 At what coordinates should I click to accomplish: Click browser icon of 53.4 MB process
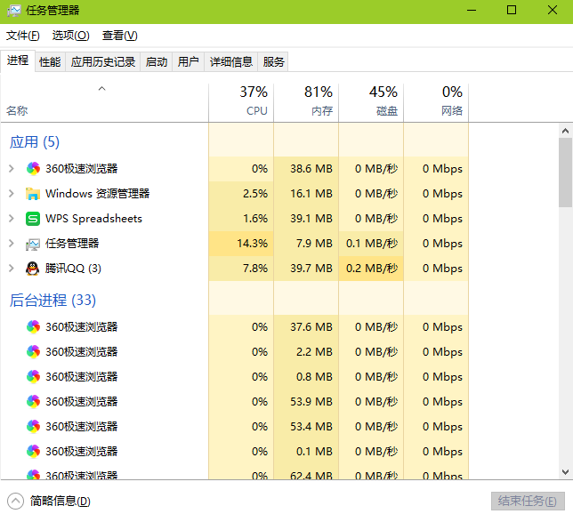pyautogui.click(x=33, y=426)
